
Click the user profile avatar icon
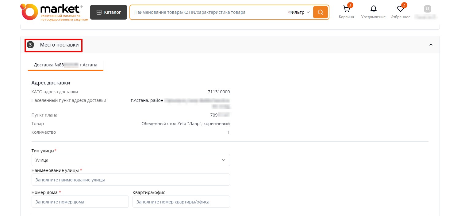tap(427, 9)
